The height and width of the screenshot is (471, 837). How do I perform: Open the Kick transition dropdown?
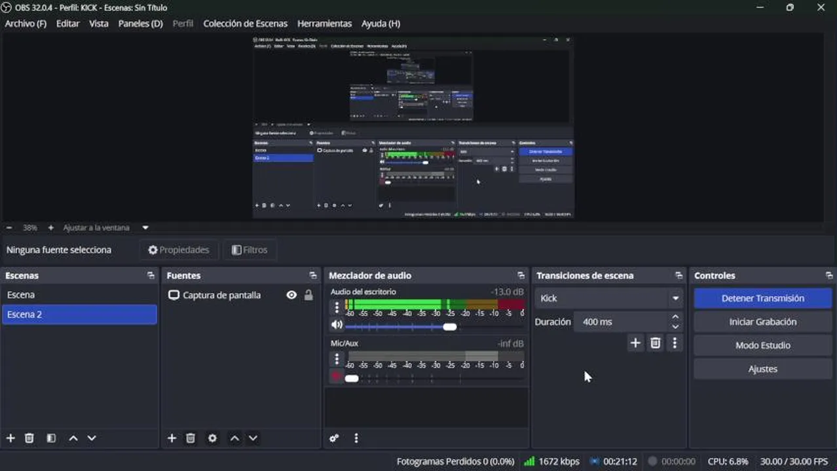[x=608, y=298]
